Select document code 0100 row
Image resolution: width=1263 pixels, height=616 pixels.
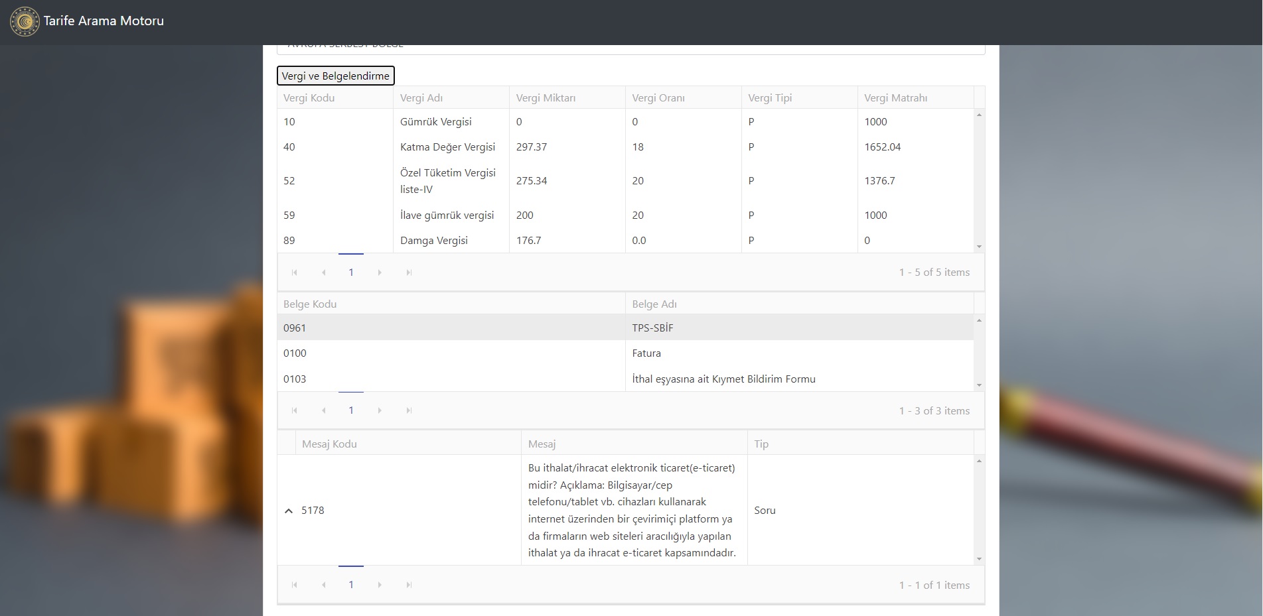click(x=625, y=353)
